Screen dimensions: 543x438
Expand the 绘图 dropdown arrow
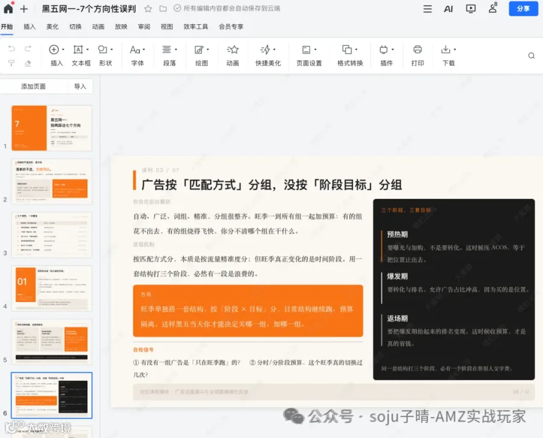pyautogui.click(x=208, y=50)
